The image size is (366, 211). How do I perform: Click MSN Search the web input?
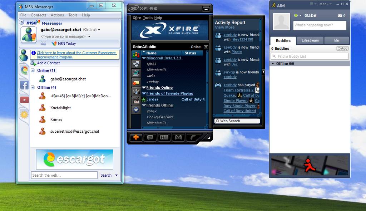(64, 175)
